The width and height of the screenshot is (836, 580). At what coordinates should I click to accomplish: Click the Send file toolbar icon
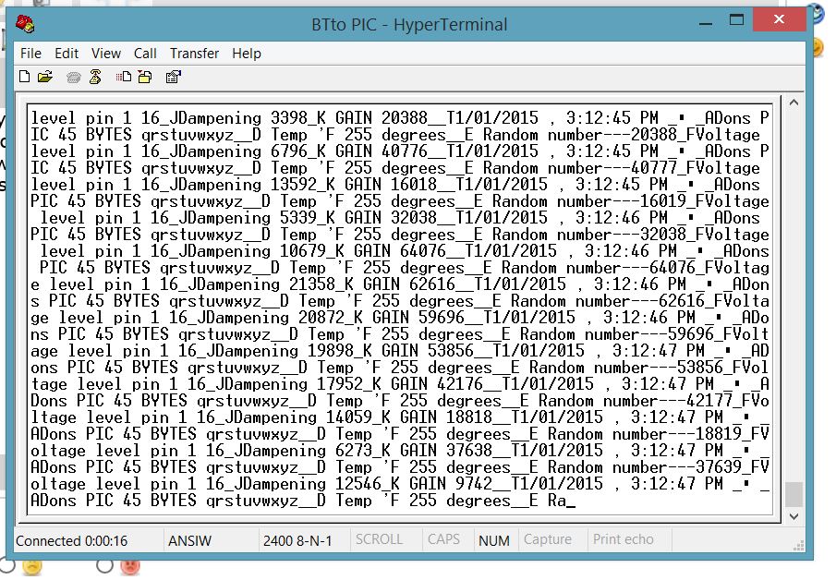124,78
